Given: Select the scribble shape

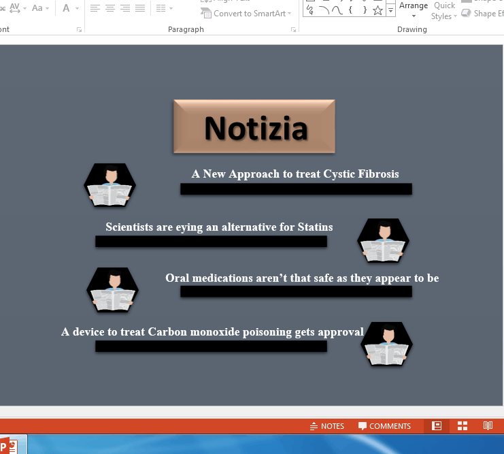Looking at the screenshot, I should coord(310,10).
